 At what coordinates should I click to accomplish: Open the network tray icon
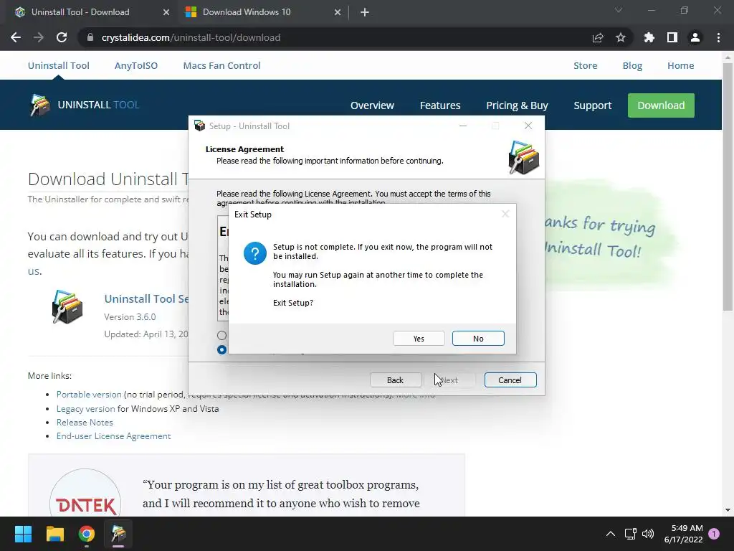point(631,534)
